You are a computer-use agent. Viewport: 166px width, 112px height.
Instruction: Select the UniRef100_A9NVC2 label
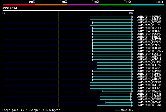click(x=149, y=80)
